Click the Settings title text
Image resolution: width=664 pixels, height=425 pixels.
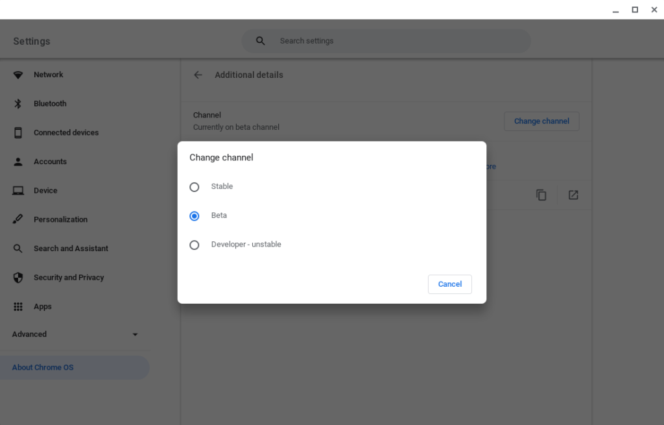coord(32,41)
